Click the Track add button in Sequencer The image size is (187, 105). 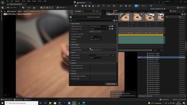pyautogui.click(x=78, y=11)
